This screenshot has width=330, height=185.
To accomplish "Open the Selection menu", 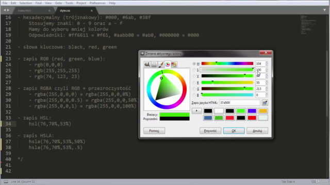I will [26, 3].
